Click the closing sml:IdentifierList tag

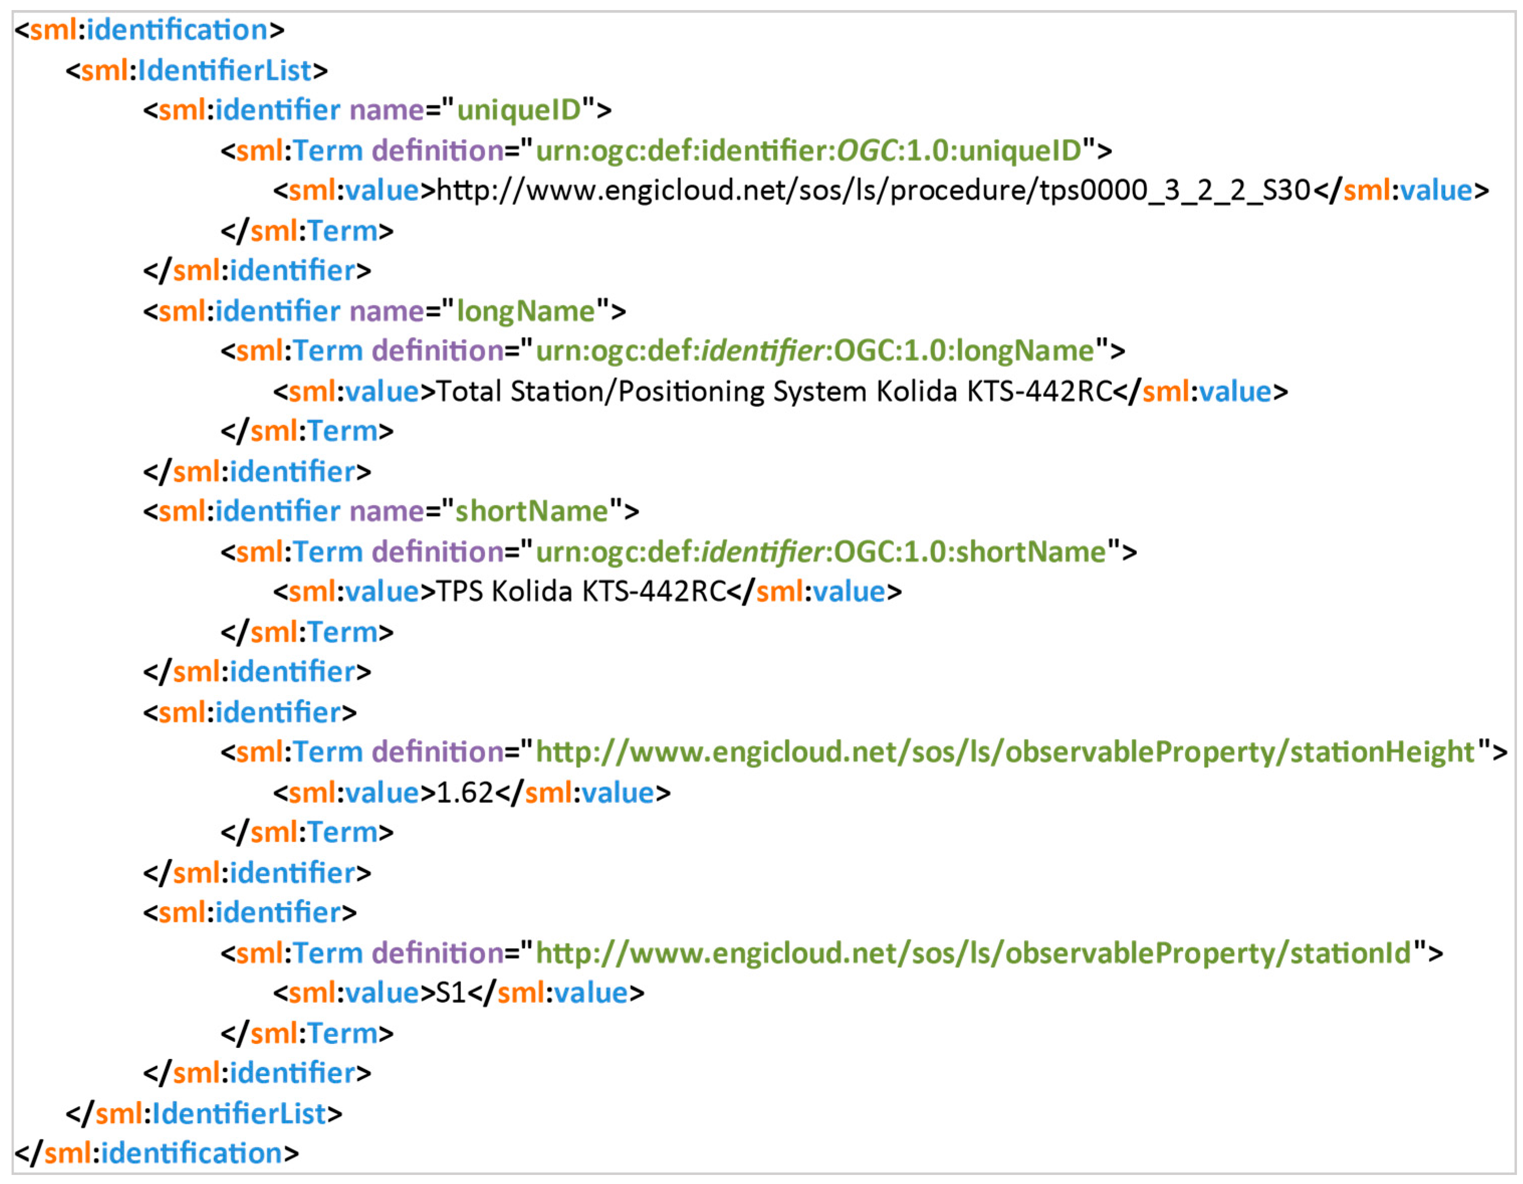coord(204,1114)
